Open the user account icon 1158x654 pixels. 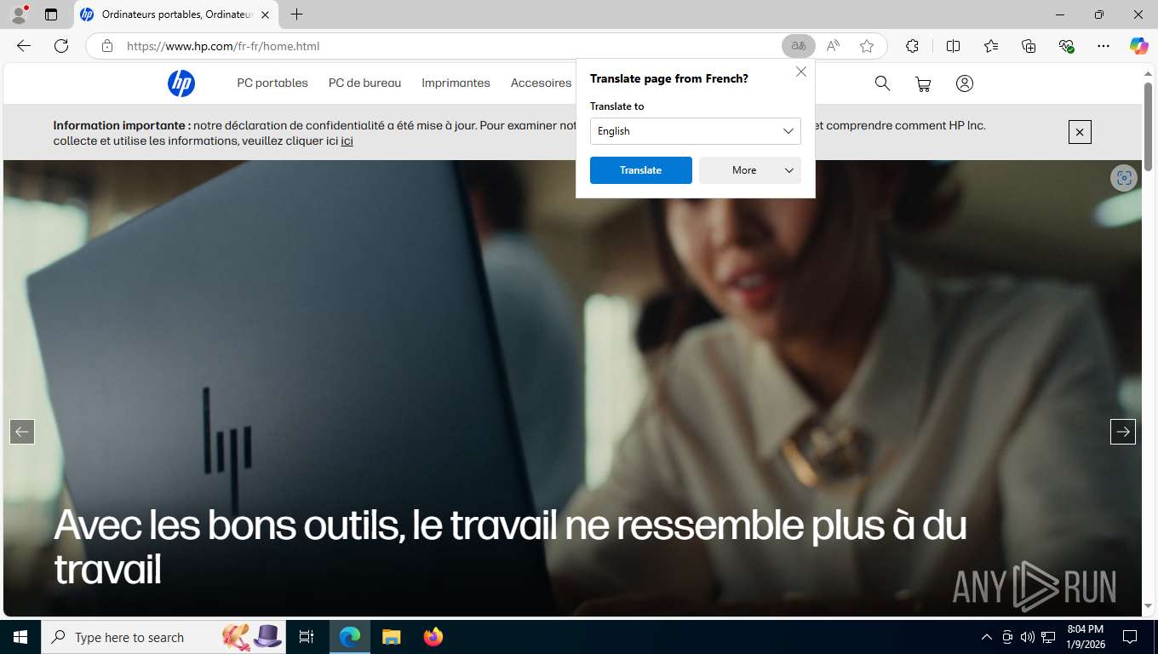click(x=964, y=83)
